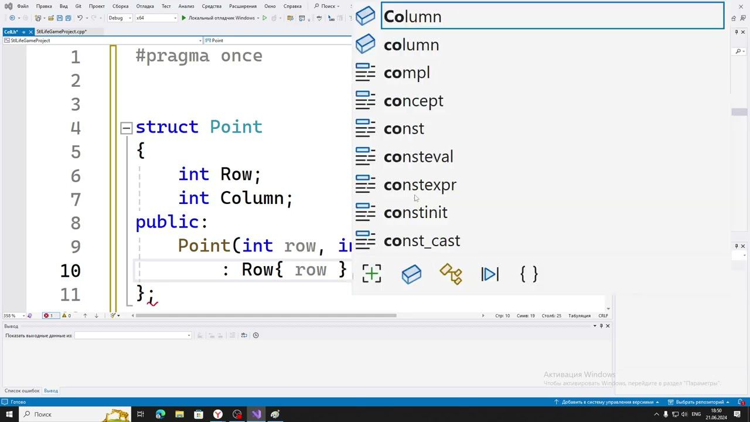The image size is (750, 422).
Task: Pin the Вывод panel with auto-hide
Action: point(601,326)
